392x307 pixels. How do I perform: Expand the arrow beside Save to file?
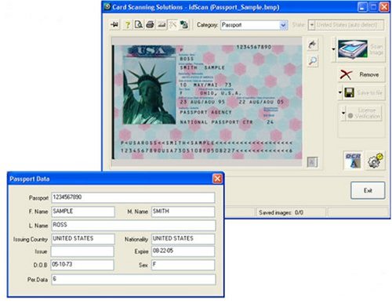pyautogui.click(x=340, y=92)
